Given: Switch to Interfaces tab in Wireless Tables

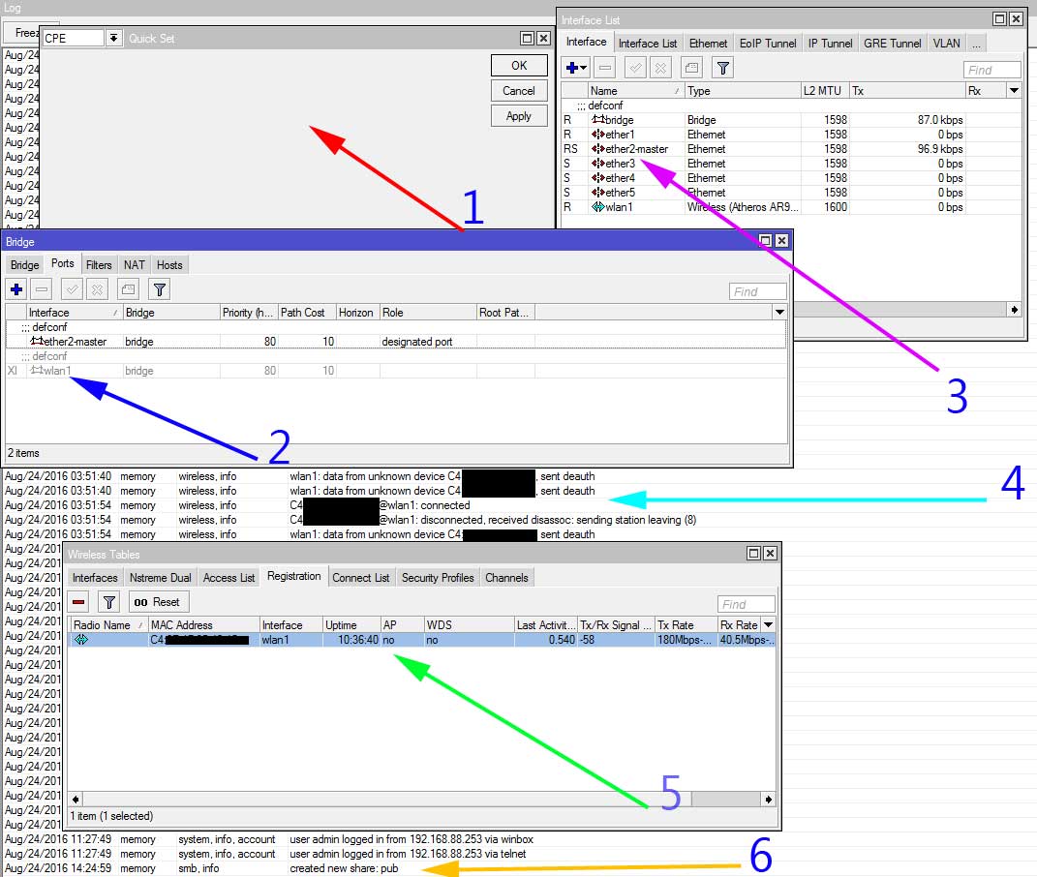Looking at the screenshot, I should coord(95,577).
